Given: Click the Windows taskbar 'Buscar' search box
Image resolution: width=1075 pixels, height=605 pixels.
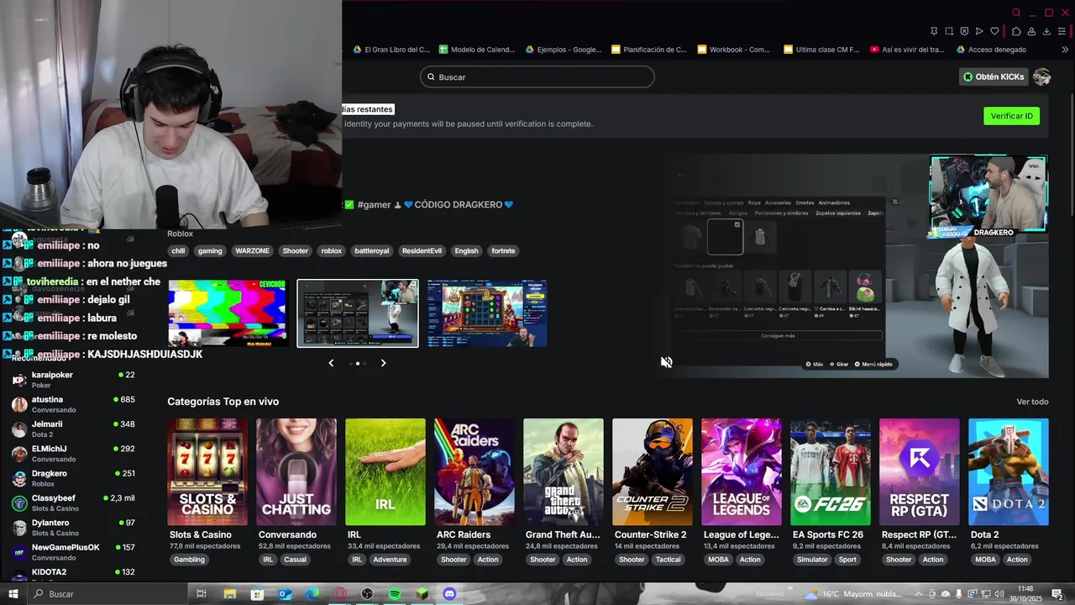Looking at the screenshot, I should point(107,594).
